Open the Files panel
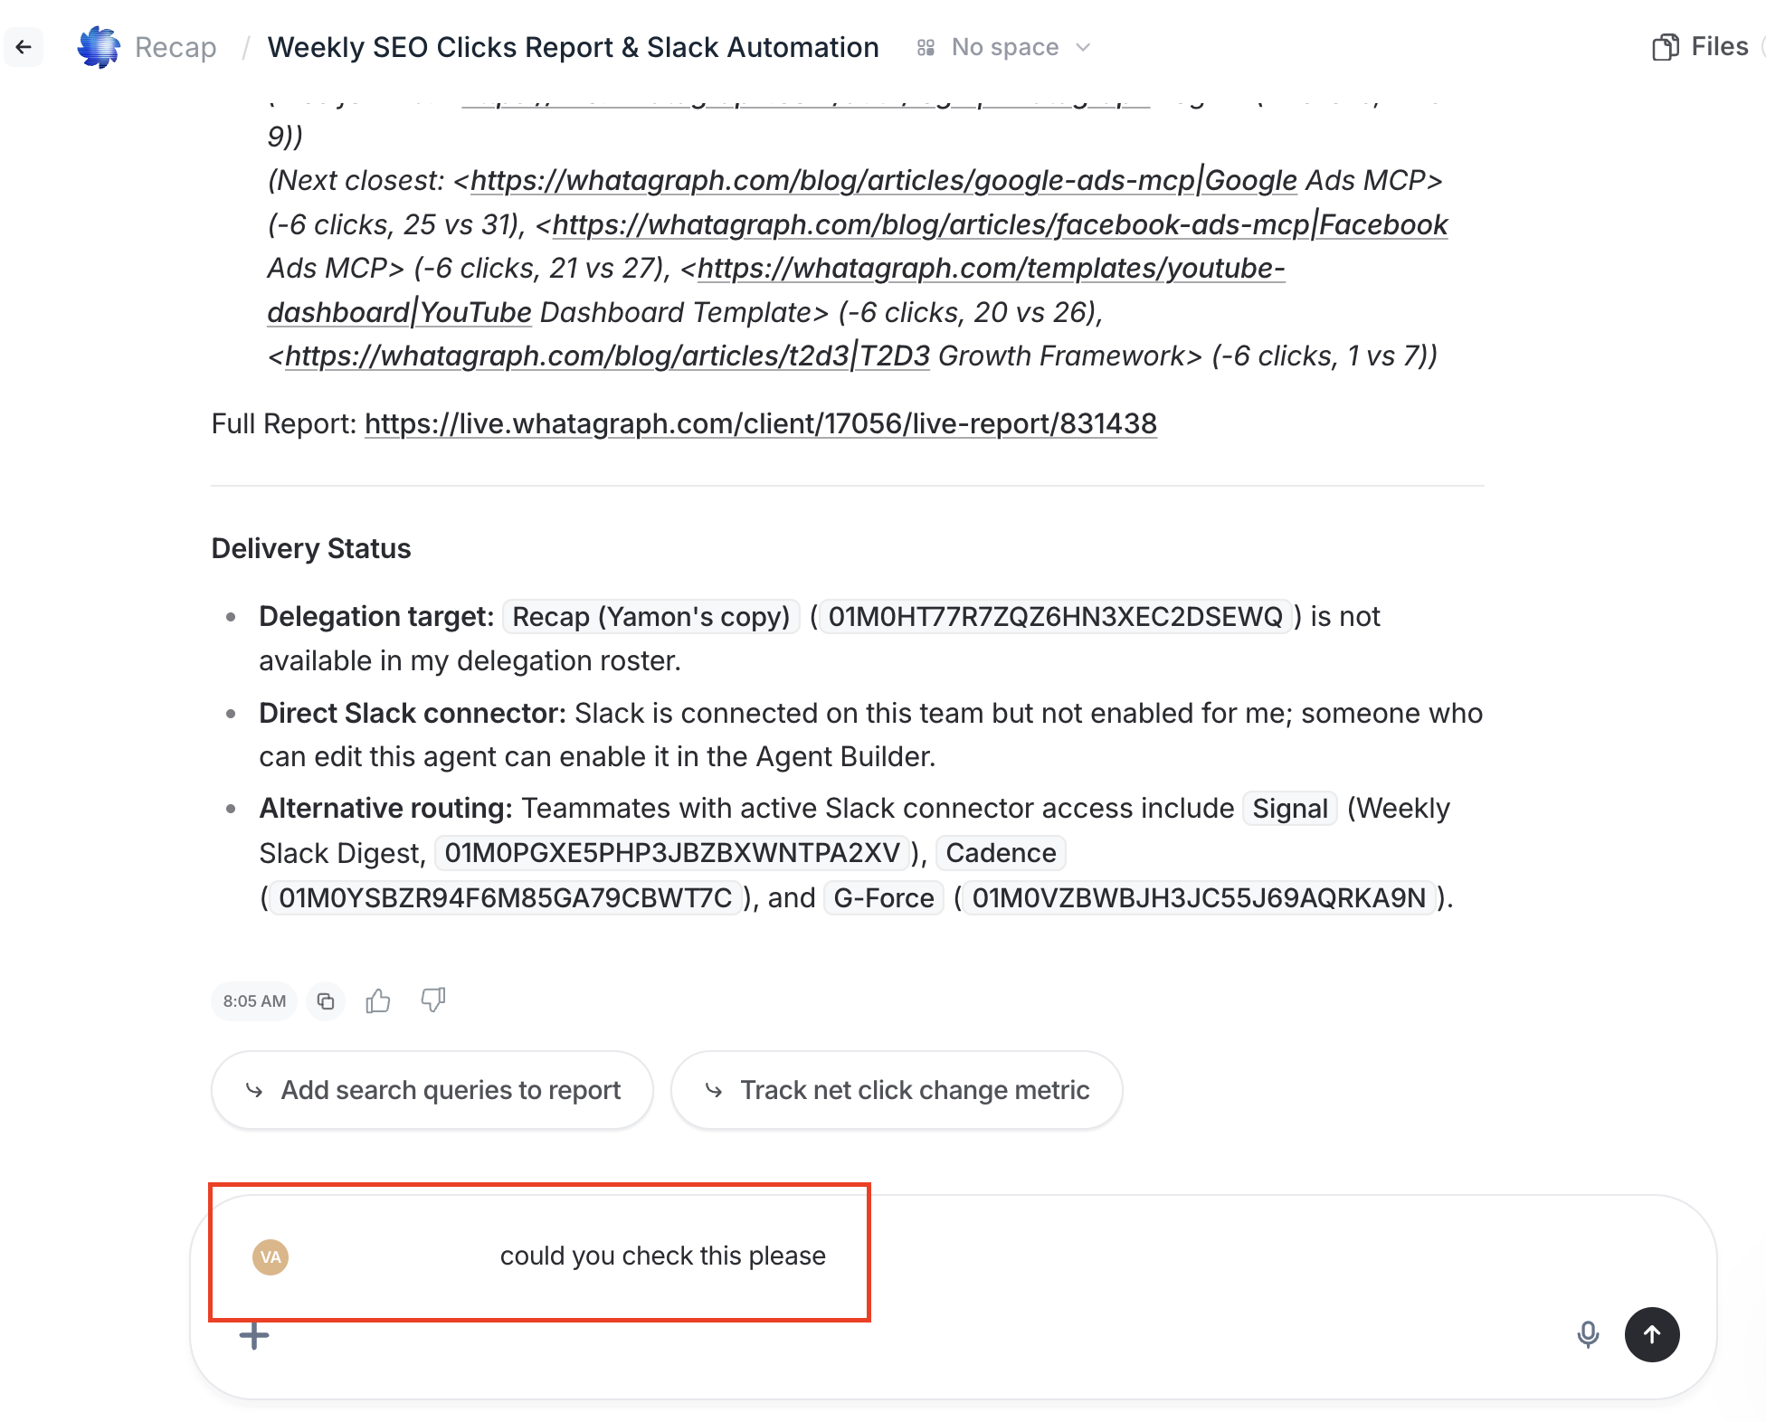1766x1422 pixels. click(x=1700, y=47)
